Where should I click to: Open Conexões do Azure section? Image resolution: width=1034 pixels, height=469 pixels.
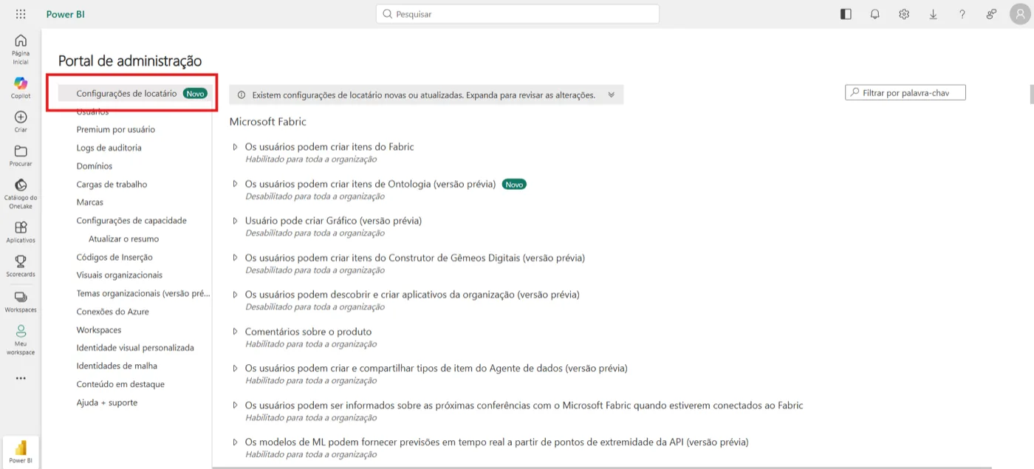(x=112, y=312)
